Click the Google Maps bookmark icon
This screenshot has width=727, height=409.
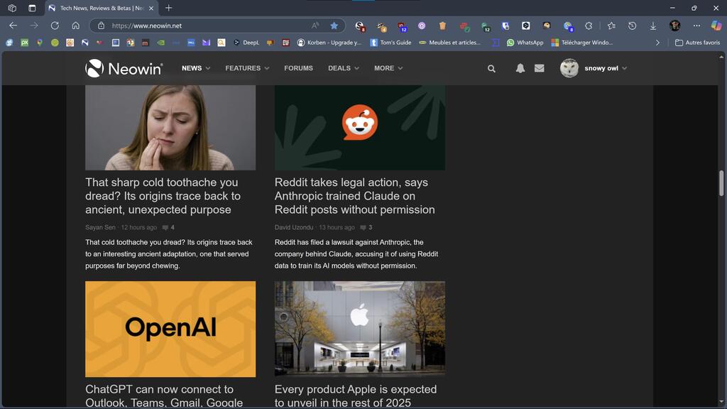[40, 42]
